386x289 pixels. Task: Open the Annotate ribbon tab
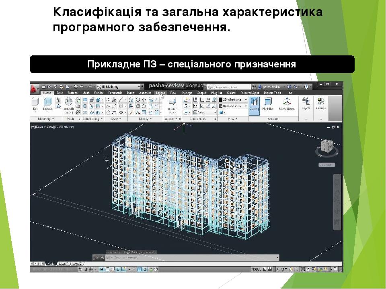click(x=145, y=93)
